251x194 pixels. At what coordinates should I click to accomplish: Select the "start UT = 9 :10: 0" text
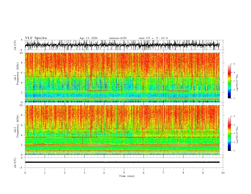[153, 38]
